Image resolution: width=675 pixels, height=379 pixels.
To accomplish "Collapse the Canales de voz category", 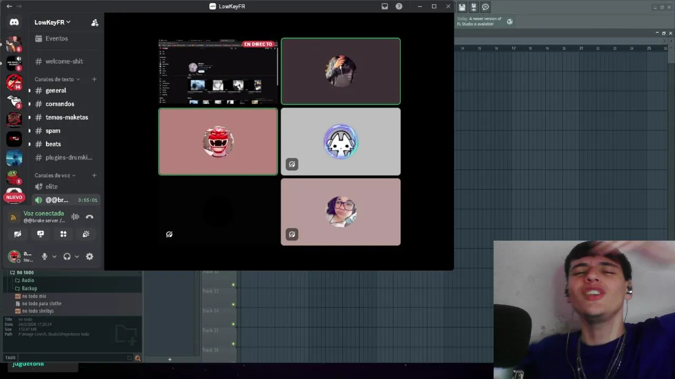I will pos(55,175).
